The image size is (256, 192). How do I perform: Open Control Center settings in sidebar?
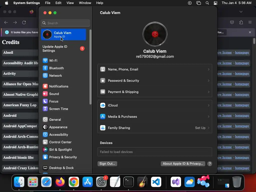pyautogui.click(x=57, y=142)
